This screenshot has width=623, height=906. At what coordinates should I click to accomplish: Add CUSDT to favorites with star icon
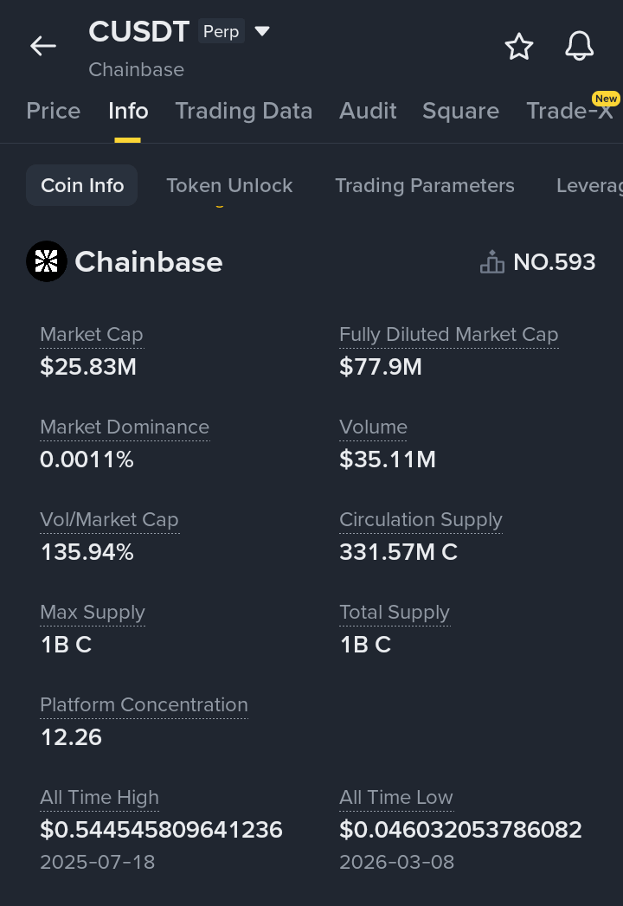519,47
